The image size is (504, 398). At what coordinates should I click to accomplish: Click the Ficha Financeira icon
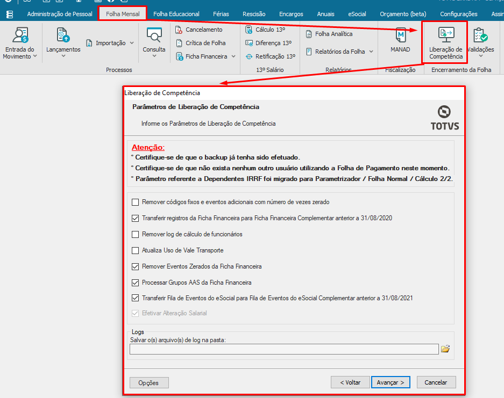pos(179,56)
